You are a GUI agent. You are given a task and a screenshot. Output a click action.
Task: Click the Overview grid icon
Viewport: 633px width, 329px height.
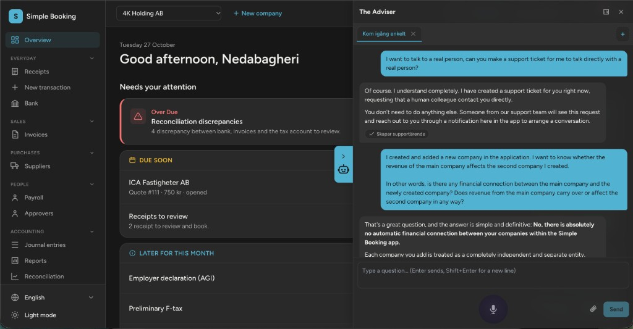click(15, 40)
